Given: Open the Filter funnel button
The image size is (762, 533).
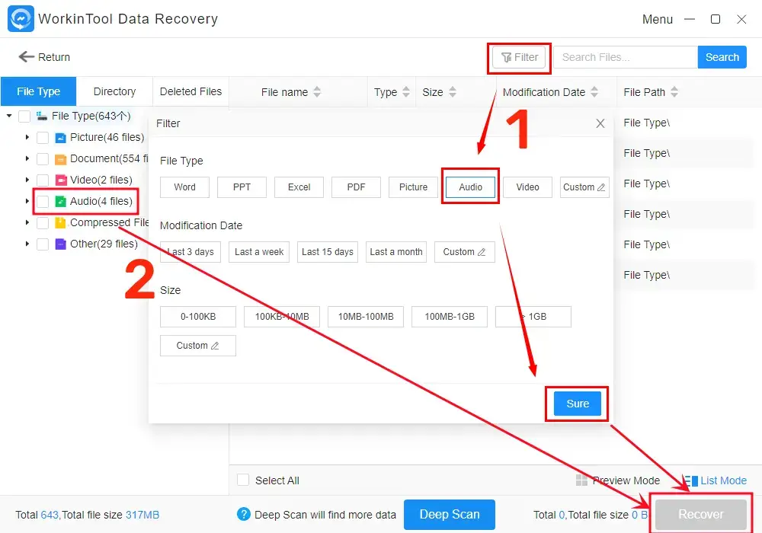Looking at the screenshot, I should point(519,57).
